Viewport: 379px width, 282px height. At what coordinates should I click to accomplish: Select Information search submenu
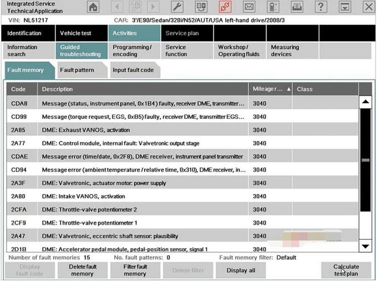(x=29, y=51)
